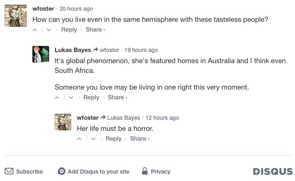Open the DISQUS brand logo link
This screenshot has width=295, height=181.
(273, 171)
